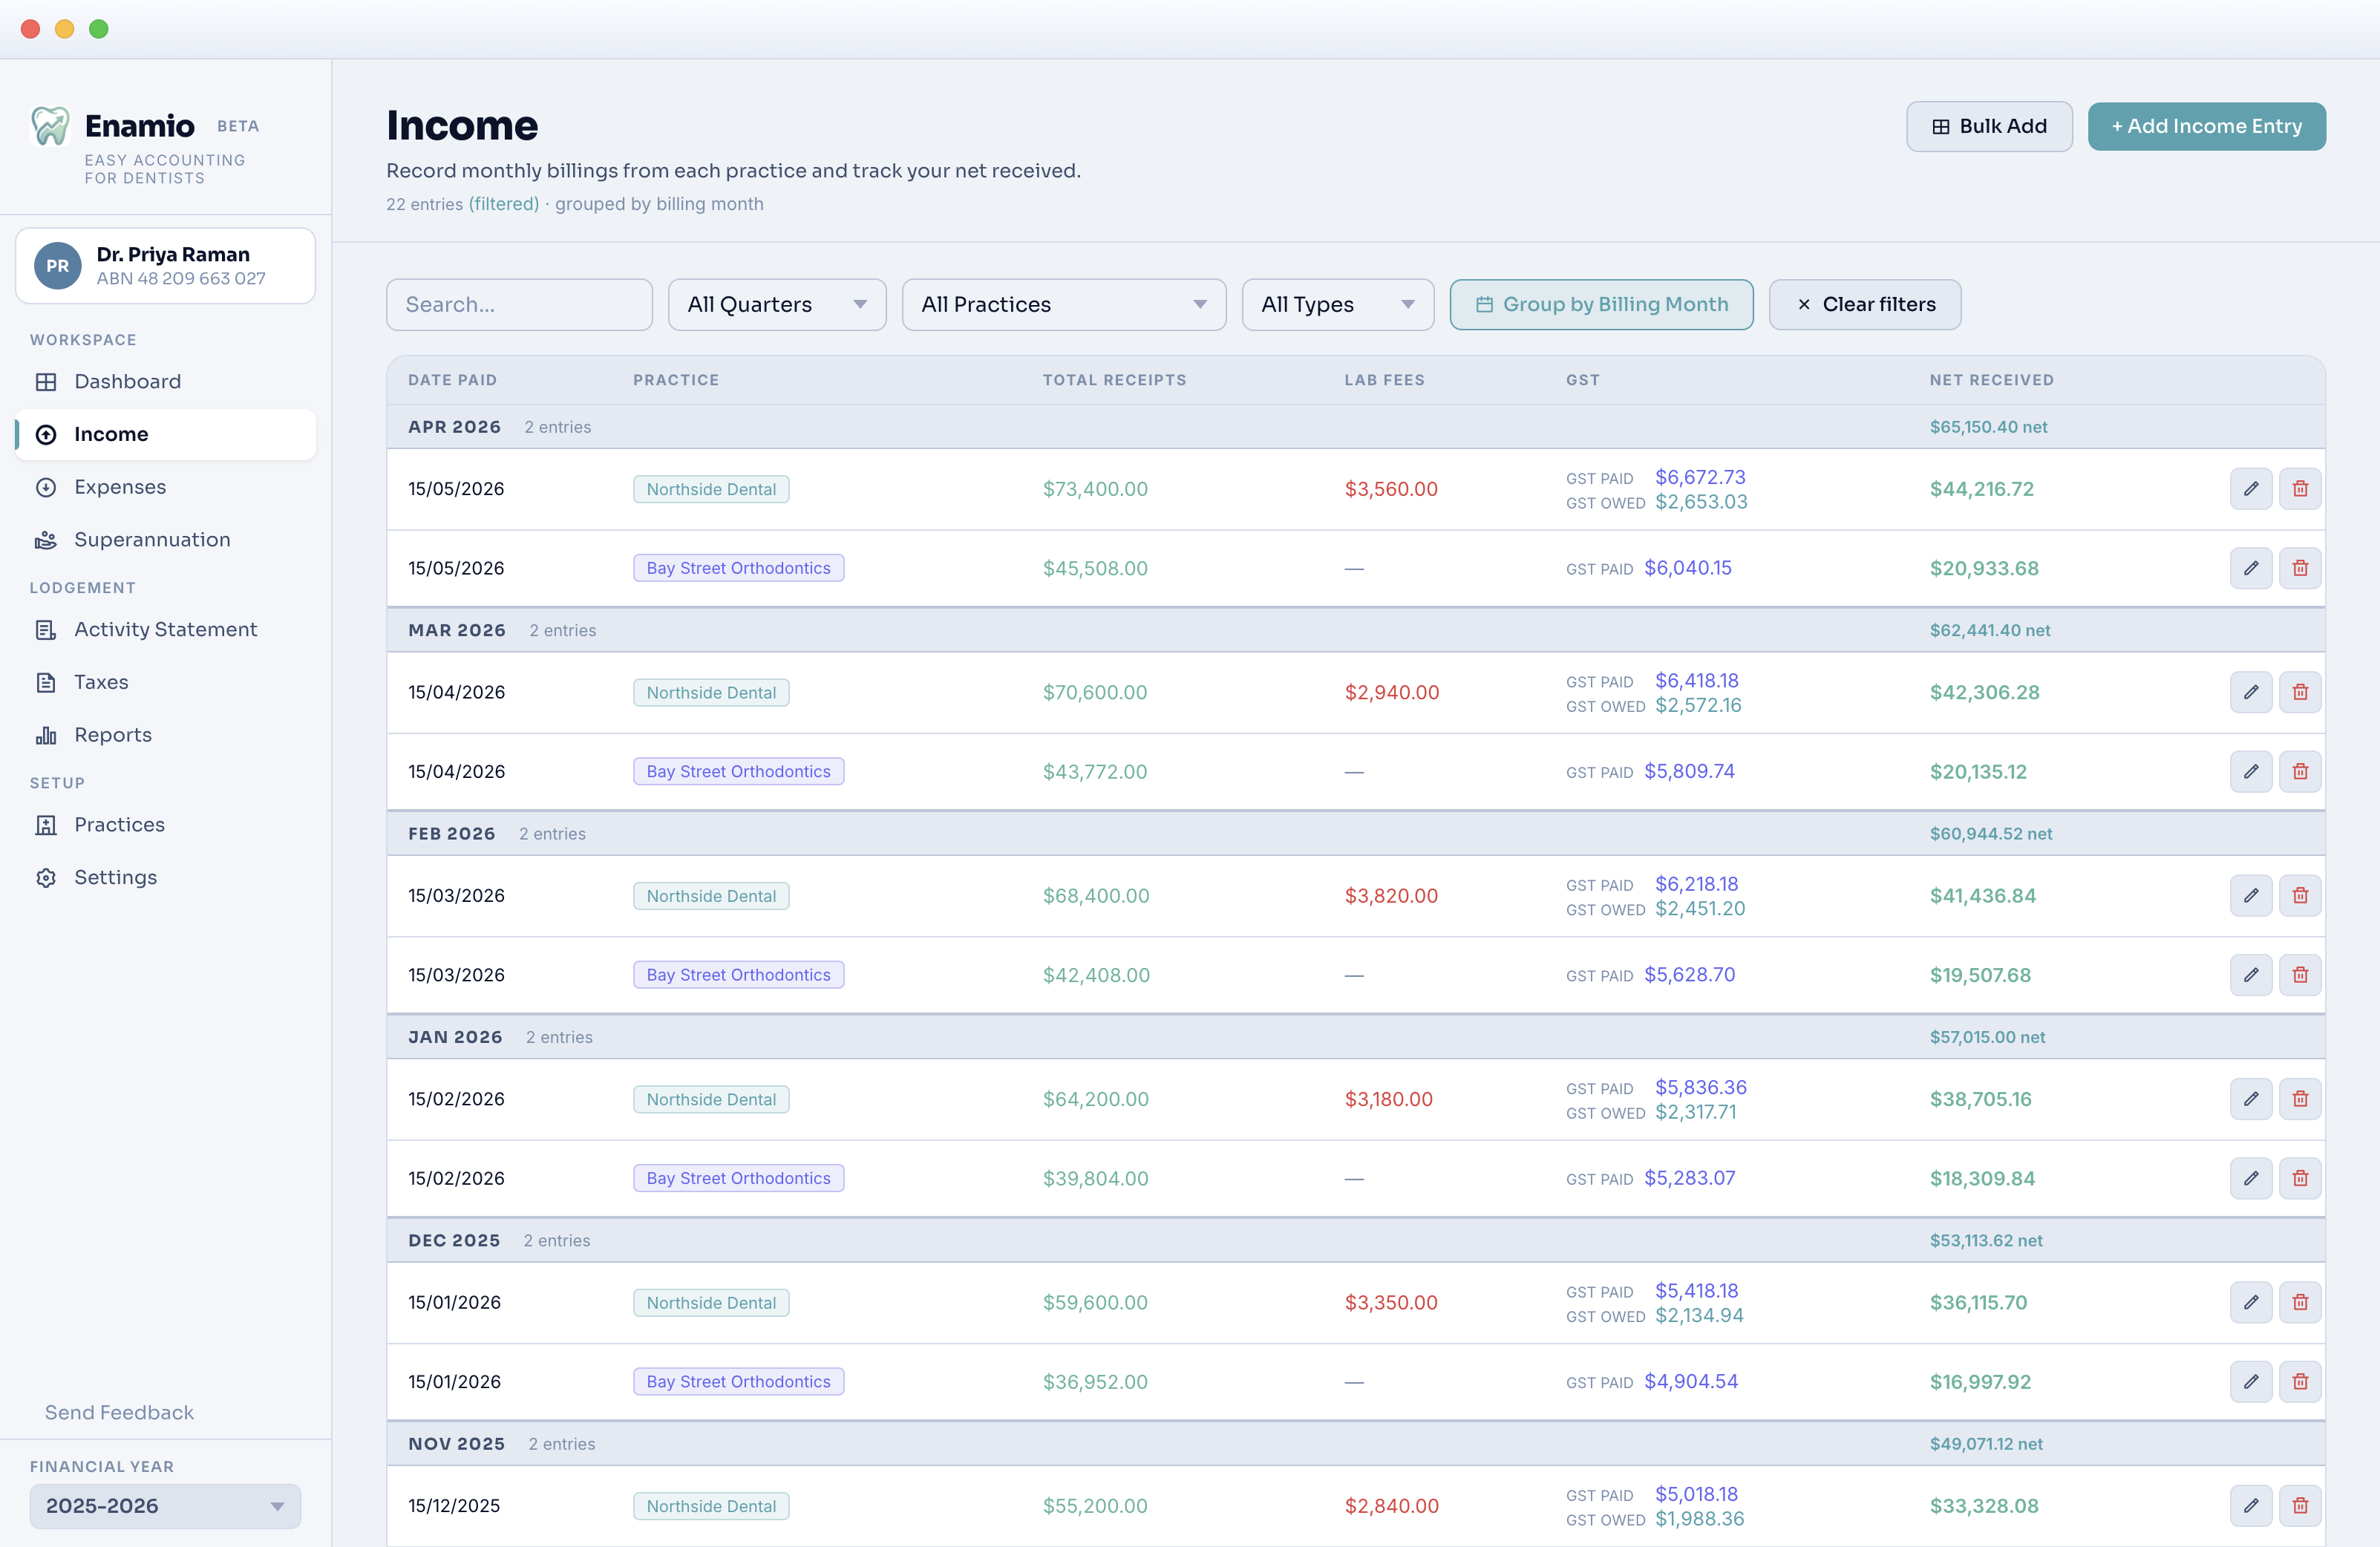Edit the $39,804.00 Bay Street entry
This screenshot has width=2380, height=1547.
[x=2250, y=1178]
